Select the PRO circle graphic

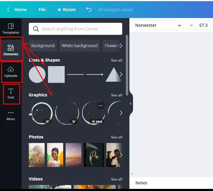coord(93,113)
